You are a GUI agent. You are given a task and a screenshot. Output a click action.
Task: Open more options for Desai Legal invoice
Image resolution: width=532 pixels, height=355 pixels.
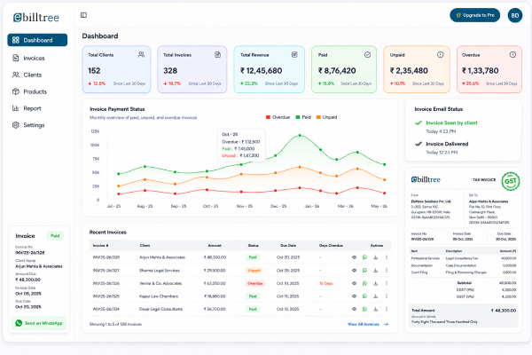coord(387,309)
